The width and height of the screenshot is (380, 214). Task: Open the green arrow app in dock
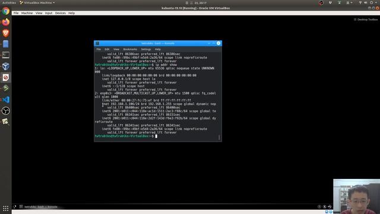point(6,89)
